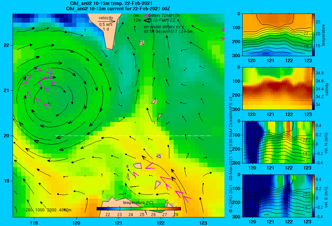The width and height of the screenshot is (332, 226).
Task: Open the temperature depth-section panel
Action: pos(277,35)
